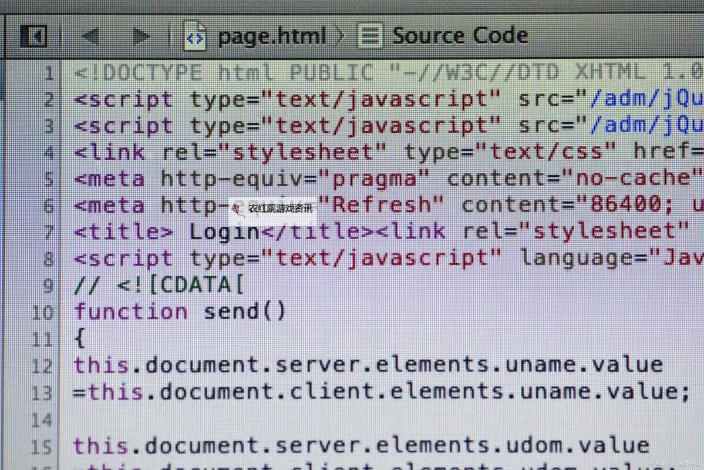
Task: Click line number 1 in the gutter
Action: pyautogui.click(x=48, y=74)
